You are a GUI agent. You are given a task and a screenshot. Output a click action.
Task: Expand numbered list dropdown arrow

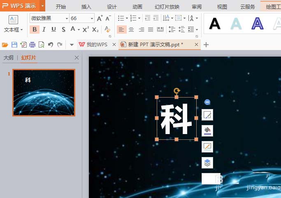[139, 18]
